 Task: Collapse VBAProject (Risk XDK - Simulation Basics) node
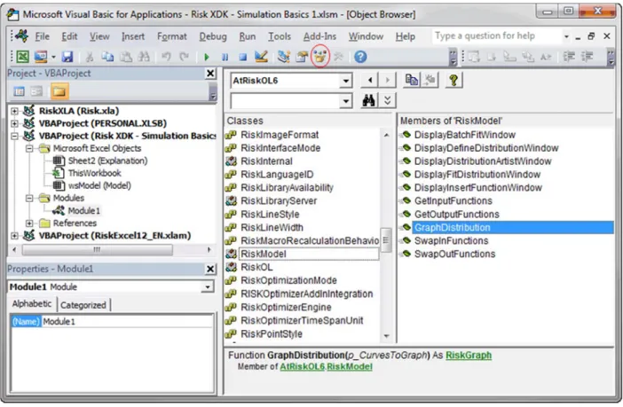(15, 137)
